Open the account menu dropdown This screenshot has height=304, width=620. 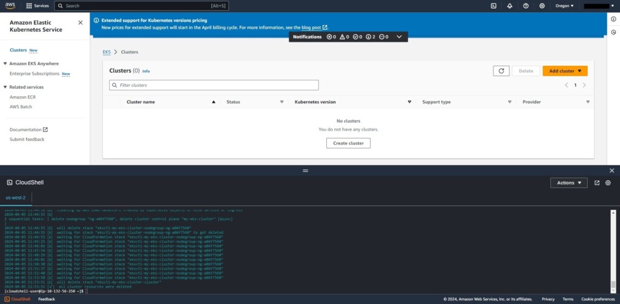[x=599, y=6]
